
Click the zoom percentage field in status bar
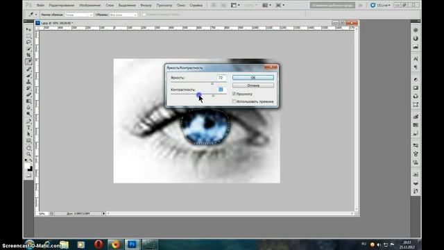click(x=42, y=213)
